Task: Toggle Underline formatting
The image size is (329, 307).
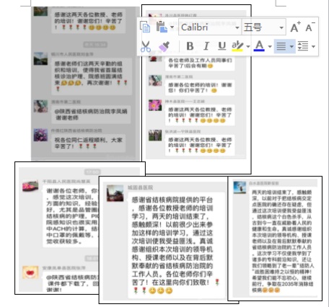Action: [221, 46]
